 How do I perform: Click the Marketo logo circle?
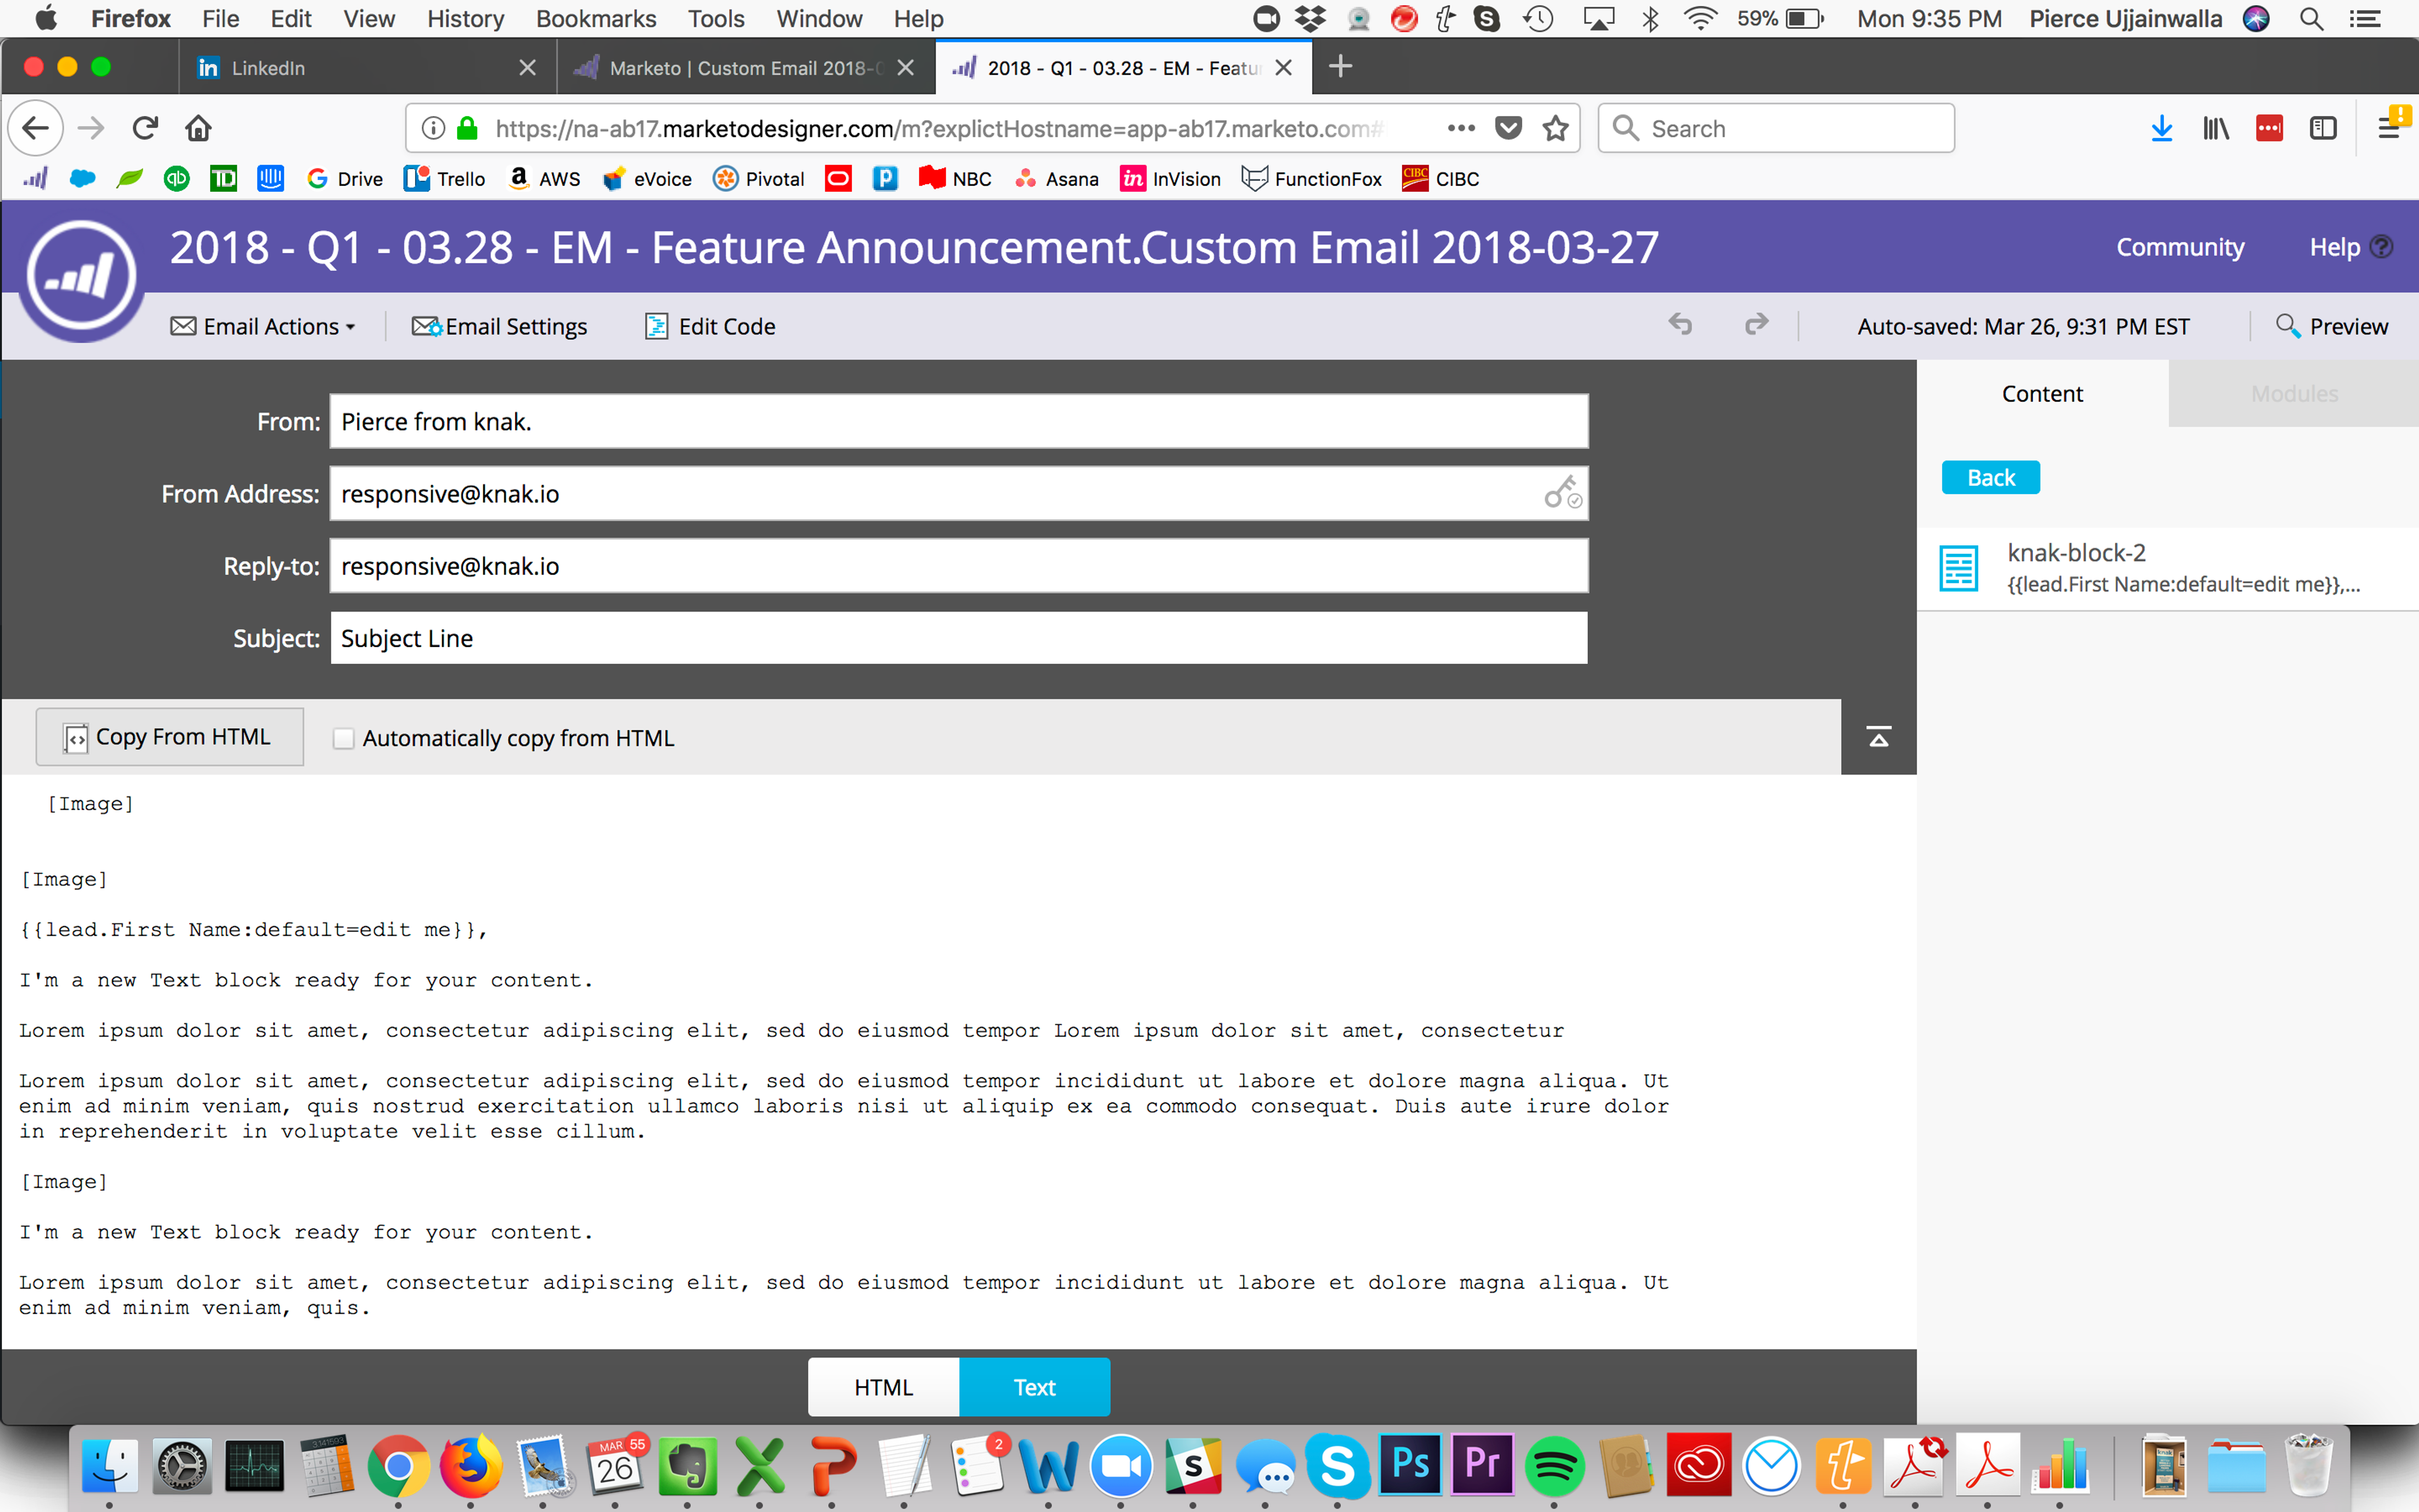(x=81, y=276)
